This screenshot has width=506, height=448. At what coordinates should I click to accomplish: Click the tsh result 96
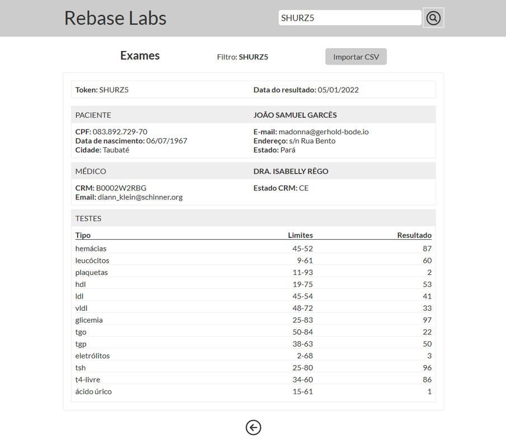(x=427, y=368)
